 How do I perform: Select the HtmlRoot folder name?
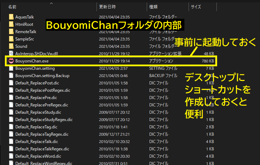tap(24, 24)
